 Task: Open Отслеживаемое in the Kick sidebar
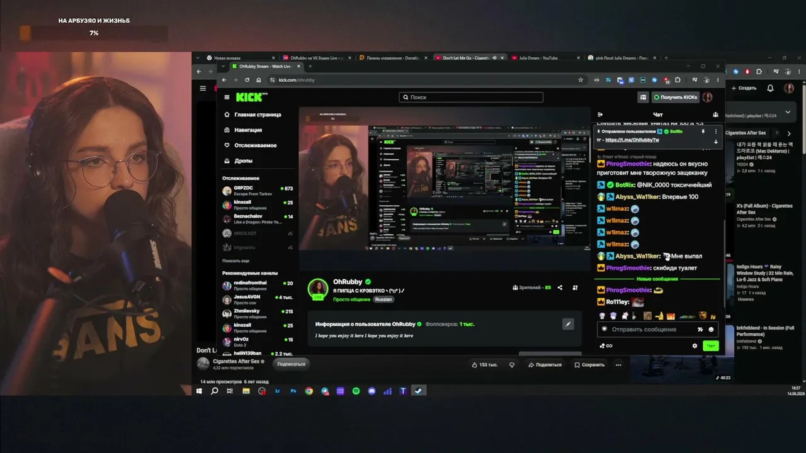click(250, 145)
